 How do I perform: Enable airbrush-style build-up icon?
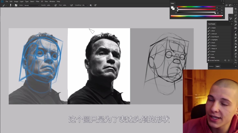pyautogui.click(x=71, y=5)
